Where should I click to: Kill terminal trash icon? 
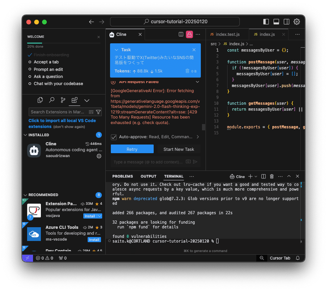tap(272, 176)
